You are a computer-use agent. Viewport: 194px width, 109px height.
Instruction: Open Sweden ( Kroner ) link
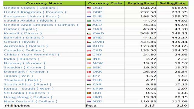[x=25, y=68]
